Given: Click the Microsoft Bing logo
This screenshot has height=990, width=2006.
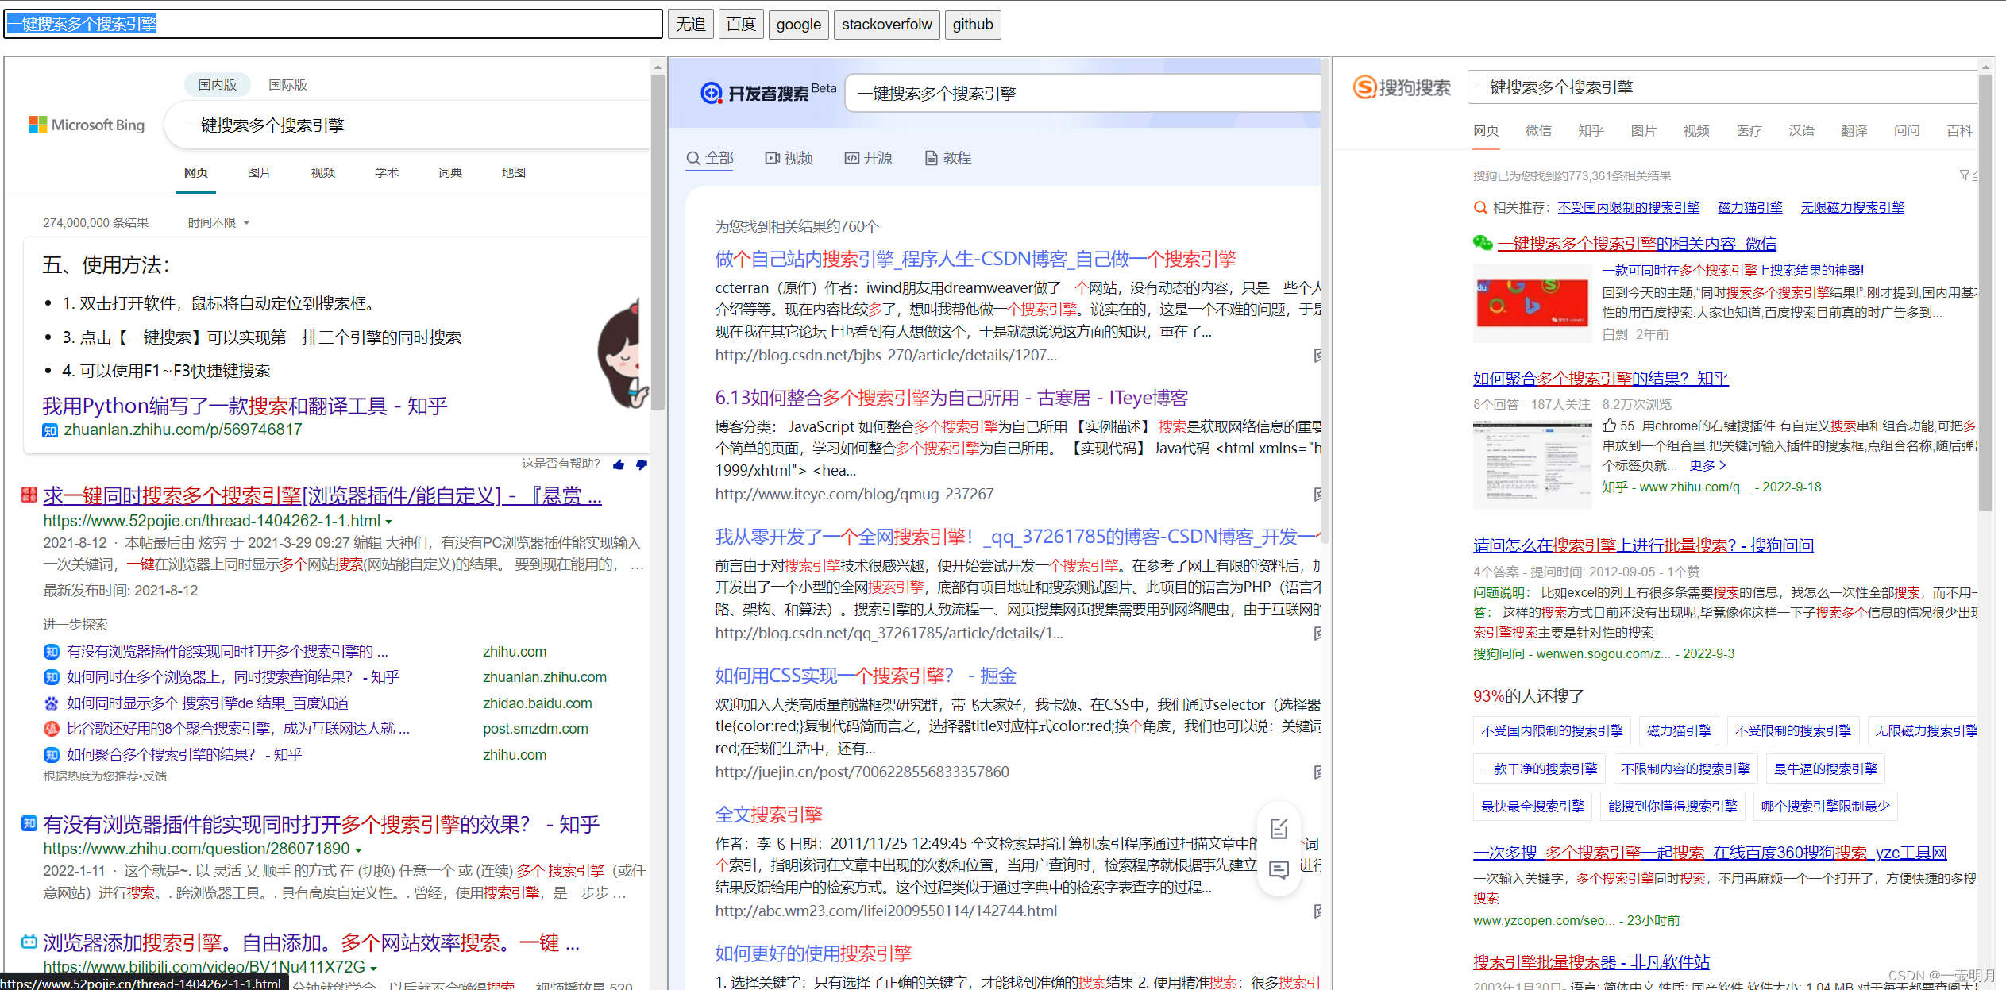Looking at the screenshot, I should pyautogui.click(x=87, y=125).
